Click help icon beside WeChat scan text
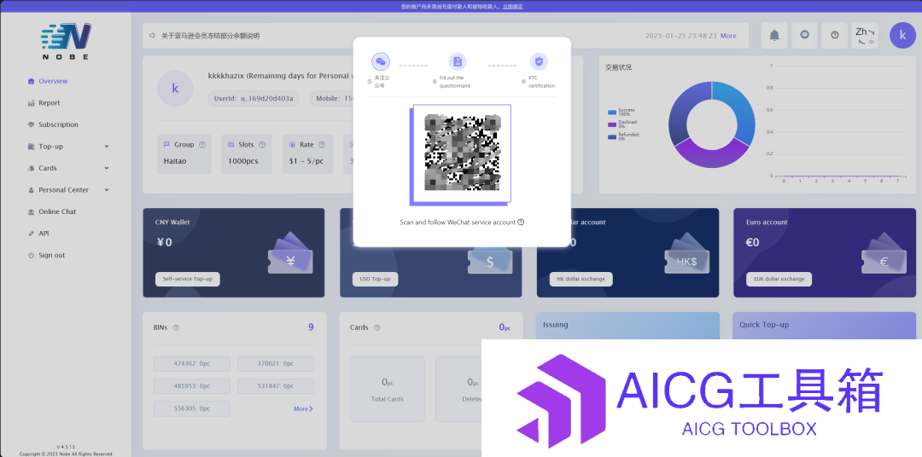922x457 pixels. click(x=521, y=222)
